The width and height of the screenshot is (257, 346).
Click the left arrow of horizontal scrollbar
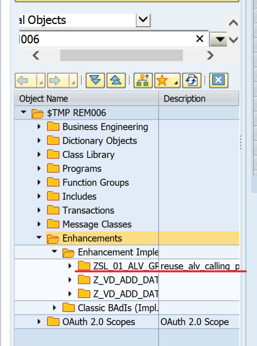click(x=36, y=55)
